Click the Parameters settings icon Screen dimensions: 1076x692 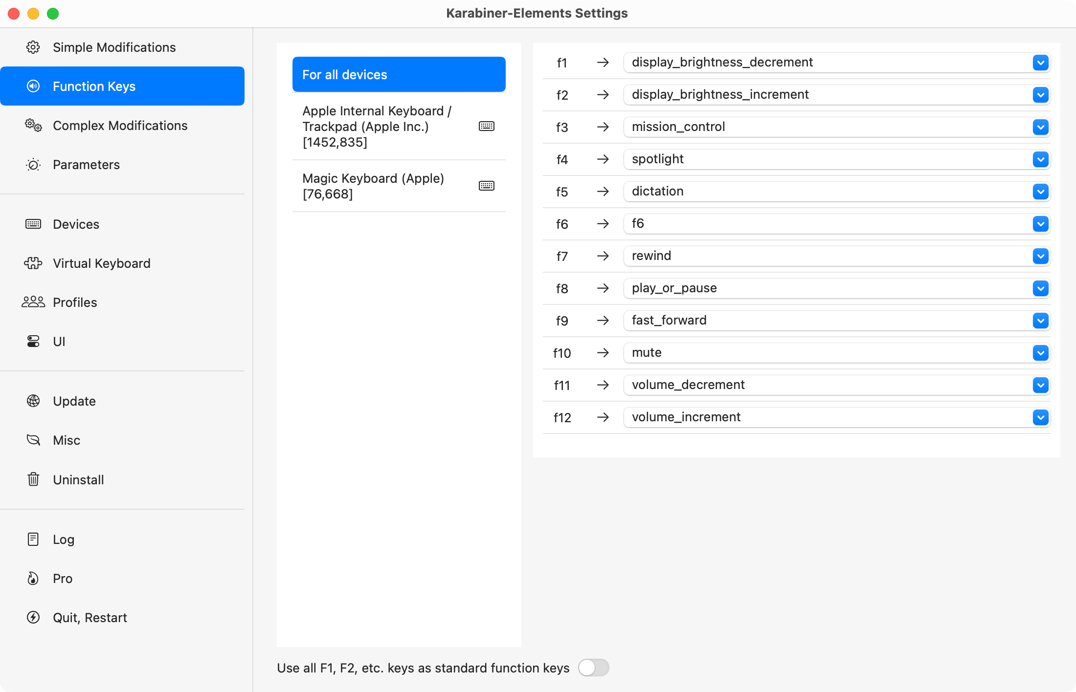[x=32, y=165]
